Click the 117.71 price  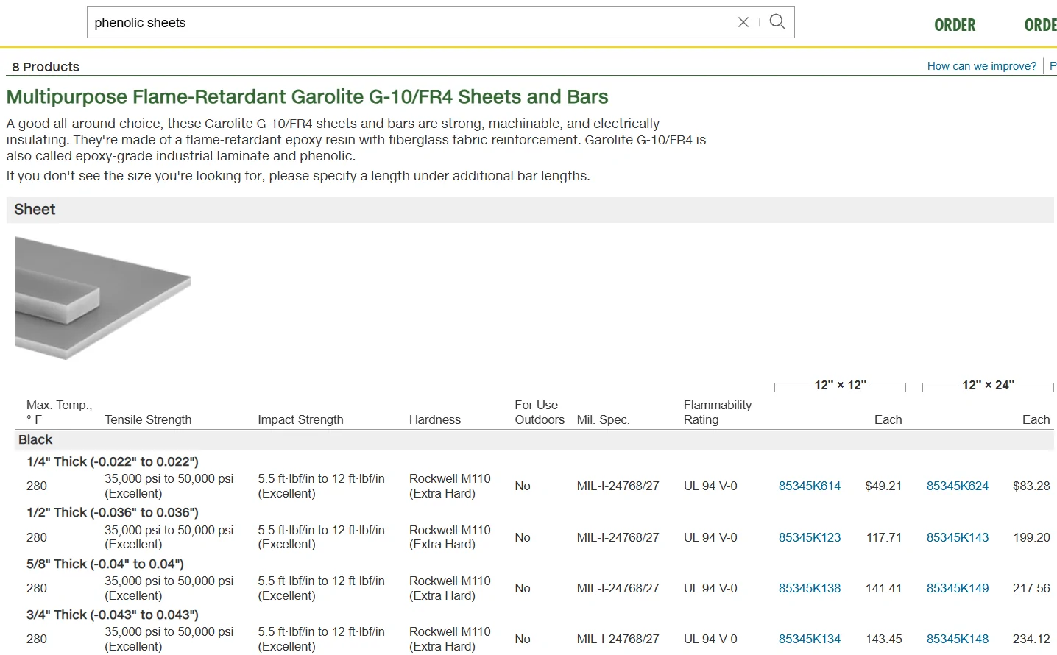click(884, 538)
